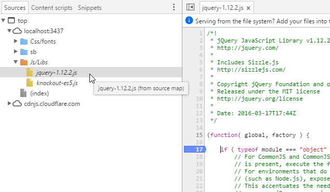Click the knockout-es5.js yellow file icon
330x192 pixels.
coord(30,83)
